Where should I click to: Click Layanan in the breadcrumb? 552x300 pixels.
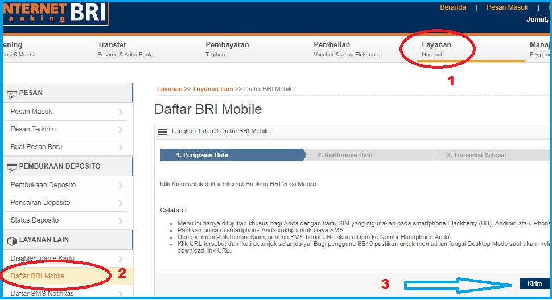(x=170, y=89)
